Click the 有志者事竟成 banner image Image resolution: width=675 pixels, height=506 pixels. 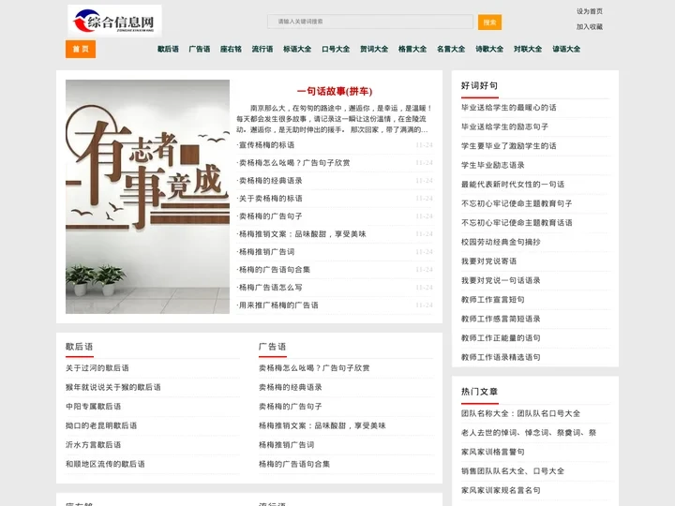pyautogui.click(x=148, y=197)
